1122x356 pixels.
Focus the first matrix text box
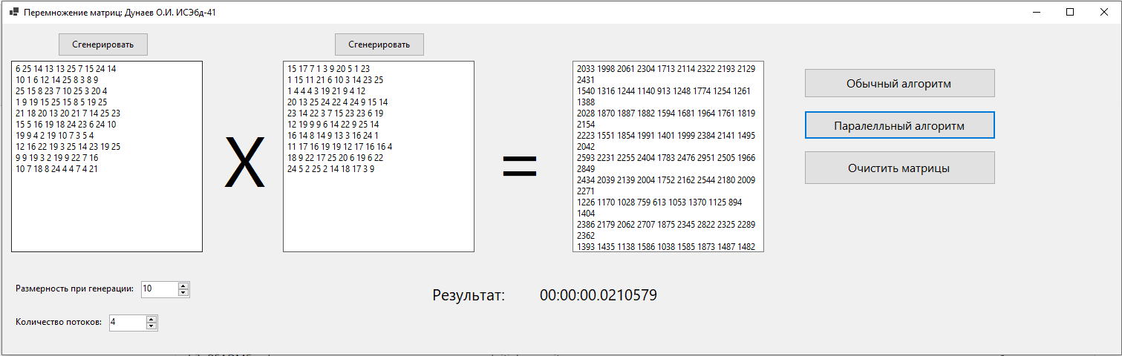point(107,208)
